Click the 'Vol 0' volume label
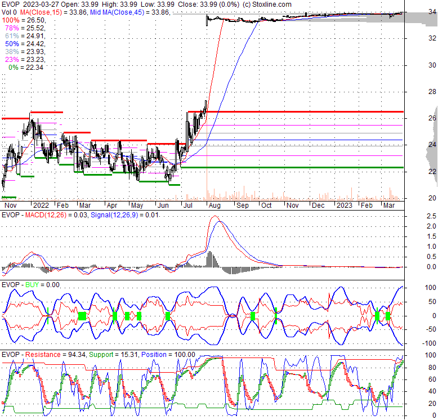Viewport: 438px width, 420px height. 9,12
